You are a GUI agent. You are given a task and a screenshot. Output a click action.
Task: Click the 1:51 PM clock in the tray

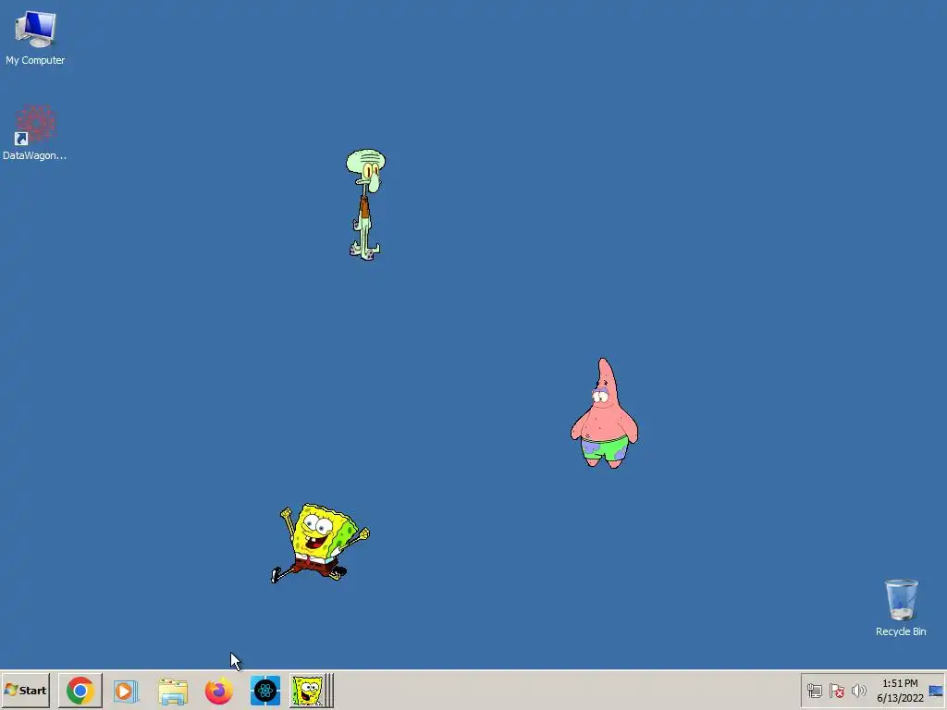pyautogui.click(x=900, y=683)
